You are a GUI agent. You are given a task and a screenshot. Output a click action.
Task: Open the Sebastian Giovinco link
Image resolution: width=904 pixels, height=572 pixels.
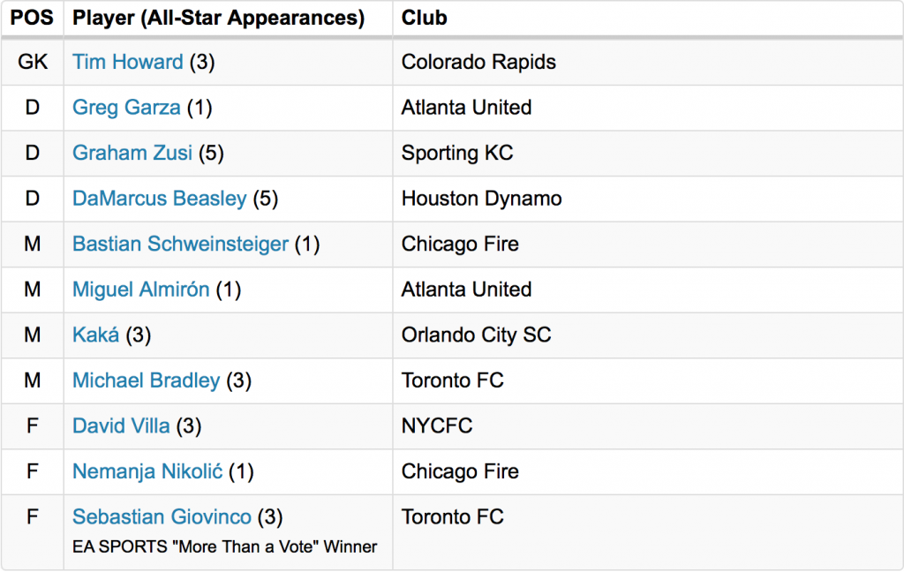[162, 517]
